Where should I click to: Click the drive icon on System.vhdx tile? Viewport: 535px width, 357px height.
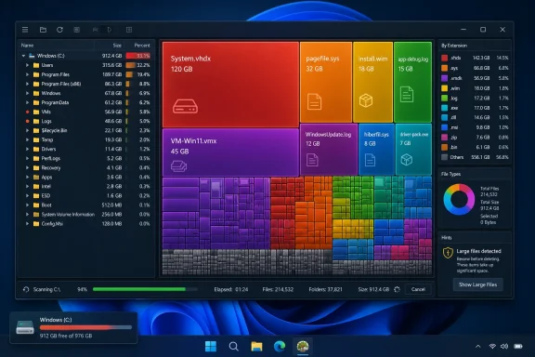coord(185,106)
